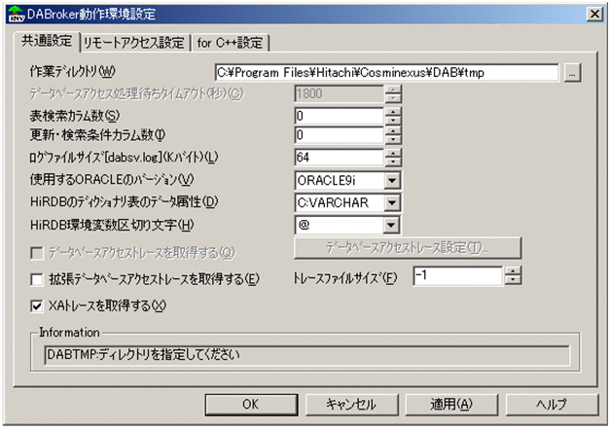The height and width of the screenshot is (429, 611).
Task: Increase the ログファイルサイズ value with up arrow
Action: (393, 153)
